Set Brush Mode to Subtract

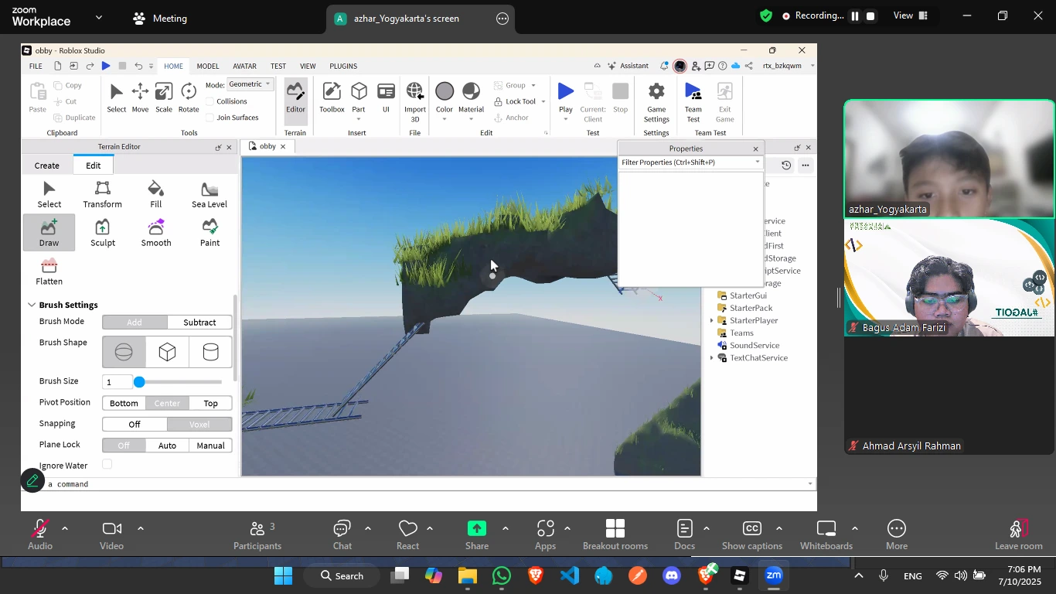(199, 323)
